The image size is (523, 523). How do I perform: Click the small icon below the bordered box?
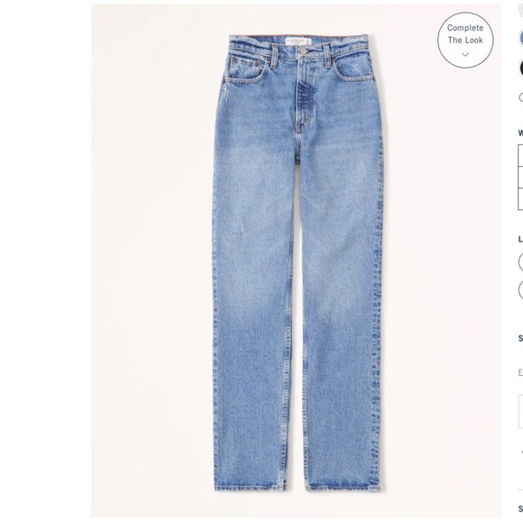coord(522,453)
